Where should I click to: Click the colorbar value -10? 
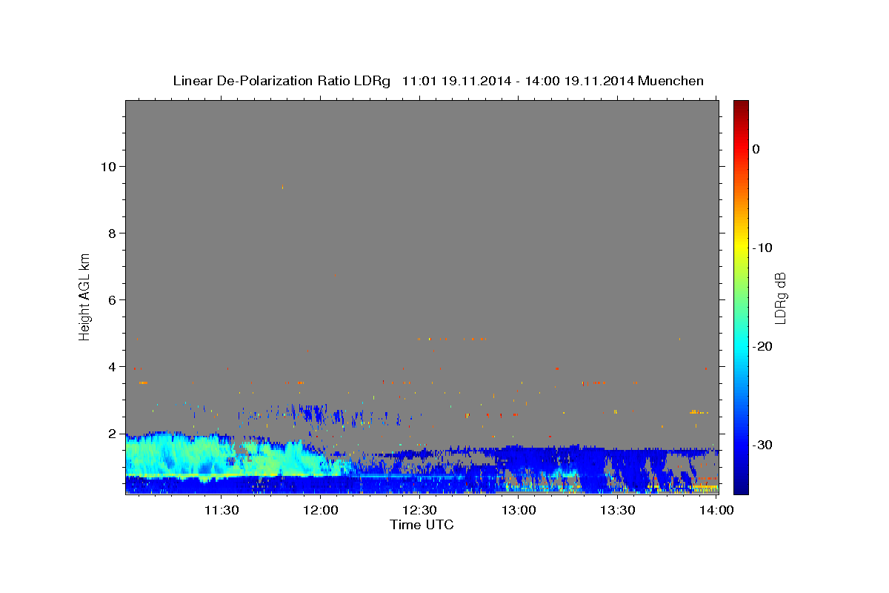(x=762, y=248)
